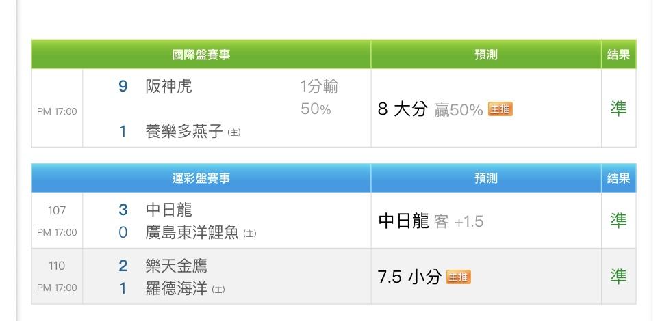Open the 養樂多燕子 team name
Viewport: 660px width, 321px height.
tap(184, 132)
